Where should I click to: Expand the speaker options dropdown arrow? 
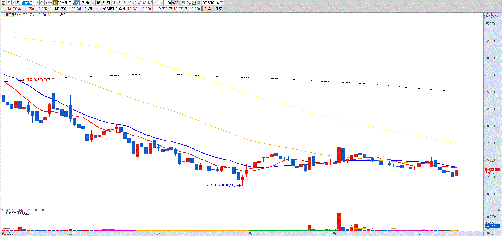point(51,3)
